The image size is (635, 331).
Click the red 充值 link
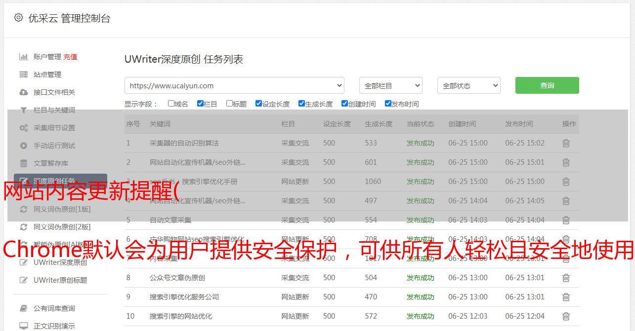click(70, 57)
